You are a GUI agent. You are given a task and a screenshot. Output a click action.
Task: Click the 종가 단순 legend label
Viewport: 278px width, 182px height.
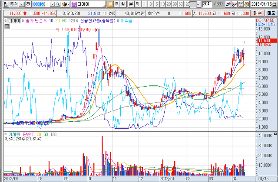click(x=34, y=21)
